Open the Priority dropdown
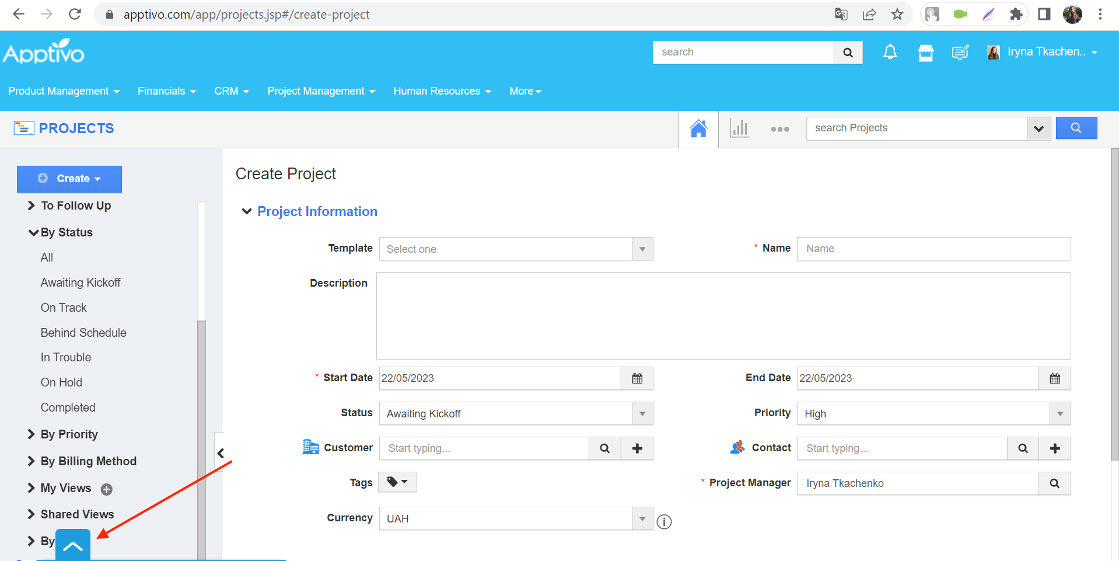The height and width of the screenshot is (561, 1119). [934, 413]
